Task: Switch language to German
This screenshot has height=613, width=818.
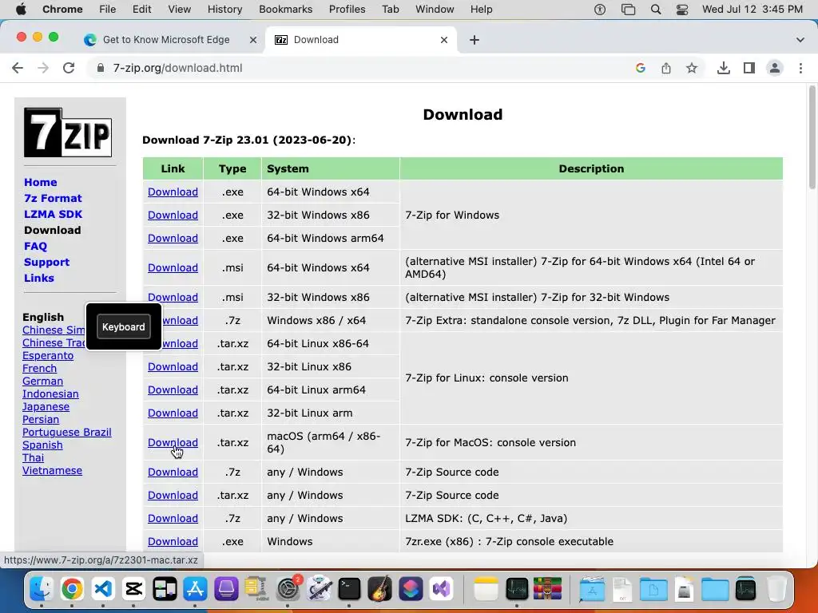Action: [43, 381]
